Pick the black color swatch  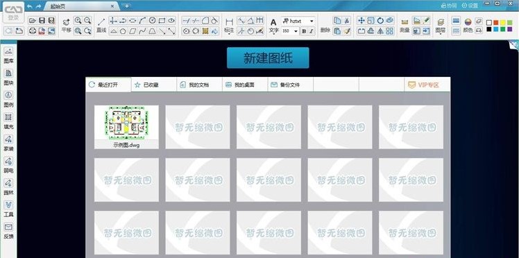tap(489, 29)
